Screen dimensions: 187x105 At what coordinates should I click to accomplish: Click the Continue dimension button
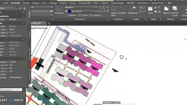coord(95,15)
